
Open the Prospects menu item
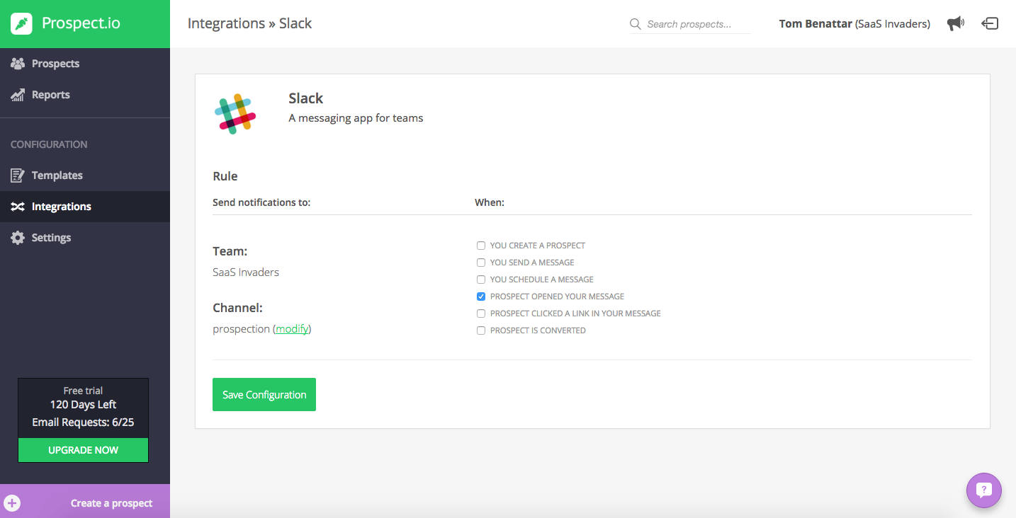click(85, 64)
